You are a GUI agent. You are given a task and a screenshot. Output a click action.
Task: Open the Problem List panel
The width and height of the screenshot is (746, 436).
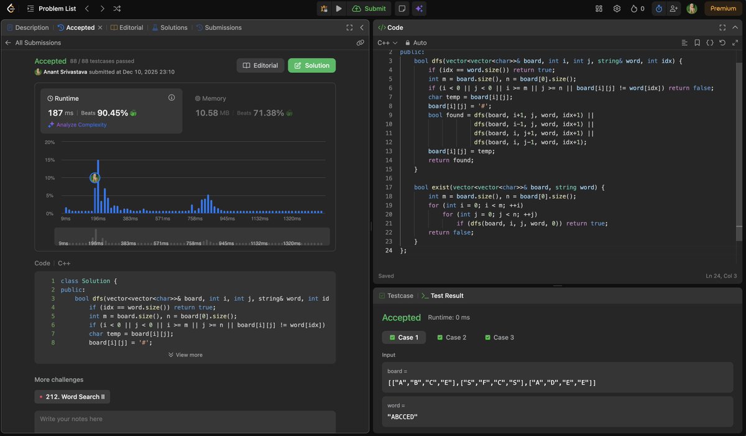point(51,9)
